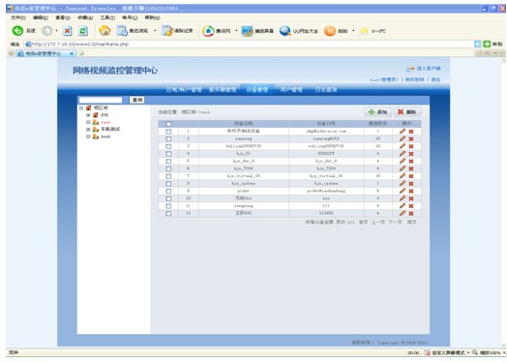Click the home page house icon

pos(104,31)
